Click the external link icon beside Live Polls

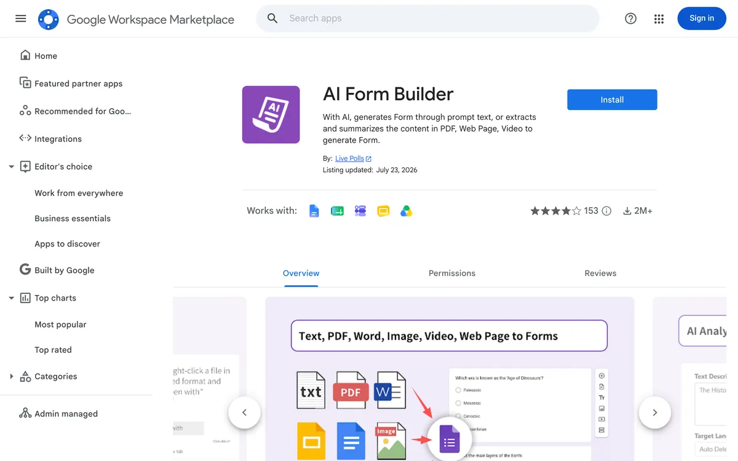coord(368,159)
